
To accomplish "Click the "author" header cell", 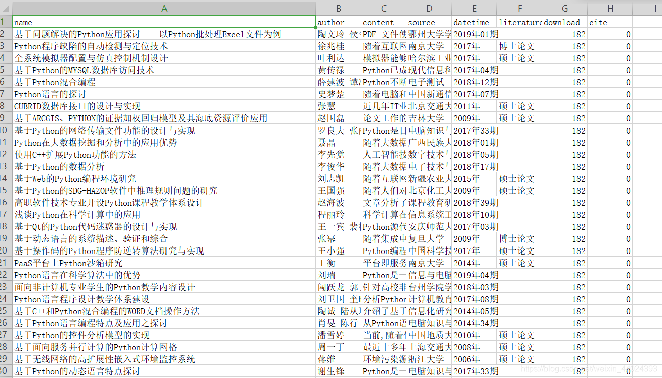I will point(339,22).
